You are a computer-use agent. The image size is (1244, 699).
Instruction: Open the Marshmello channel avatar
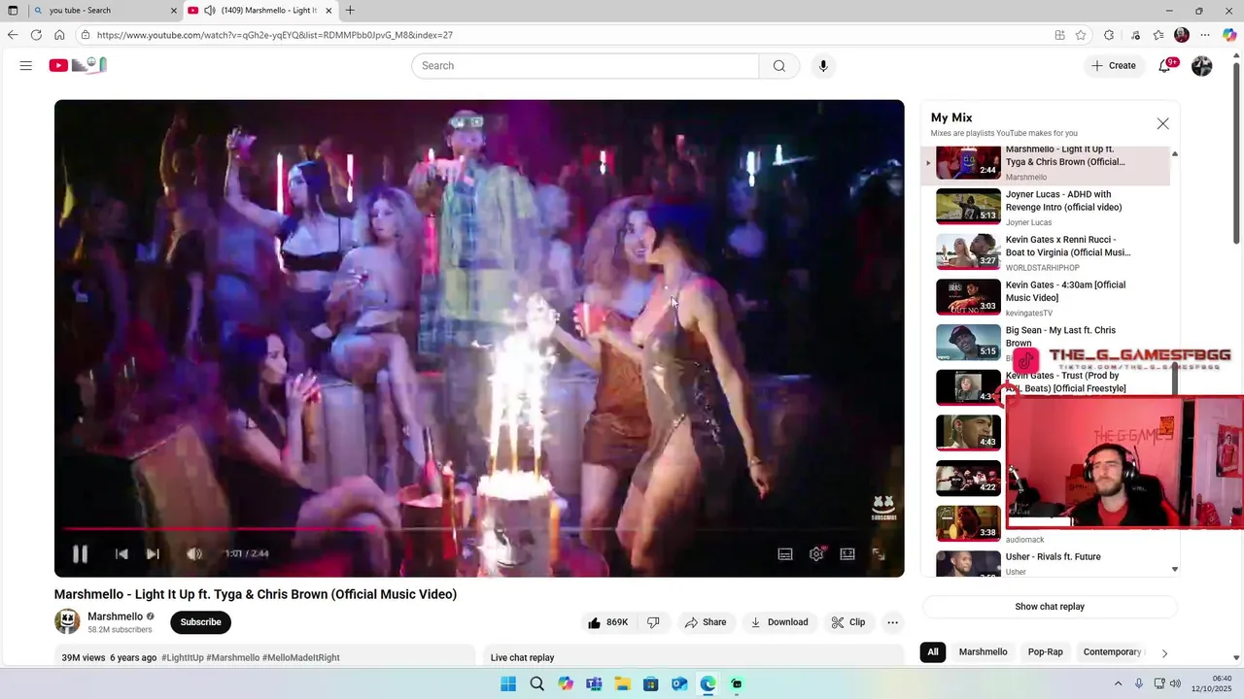(x=67, y=621)
